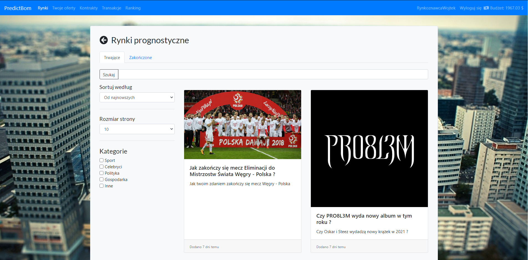Viewport: 528px width, 260px height.
Task: Open the Ranking page
Action: point(133,8)
